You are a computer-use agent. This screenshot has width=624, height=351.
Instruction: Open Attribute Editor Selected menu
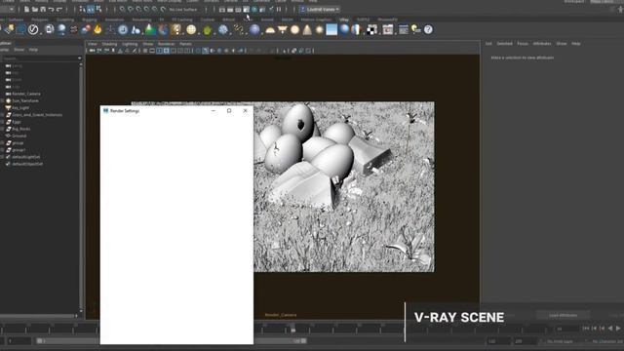(x=505, y=43)
